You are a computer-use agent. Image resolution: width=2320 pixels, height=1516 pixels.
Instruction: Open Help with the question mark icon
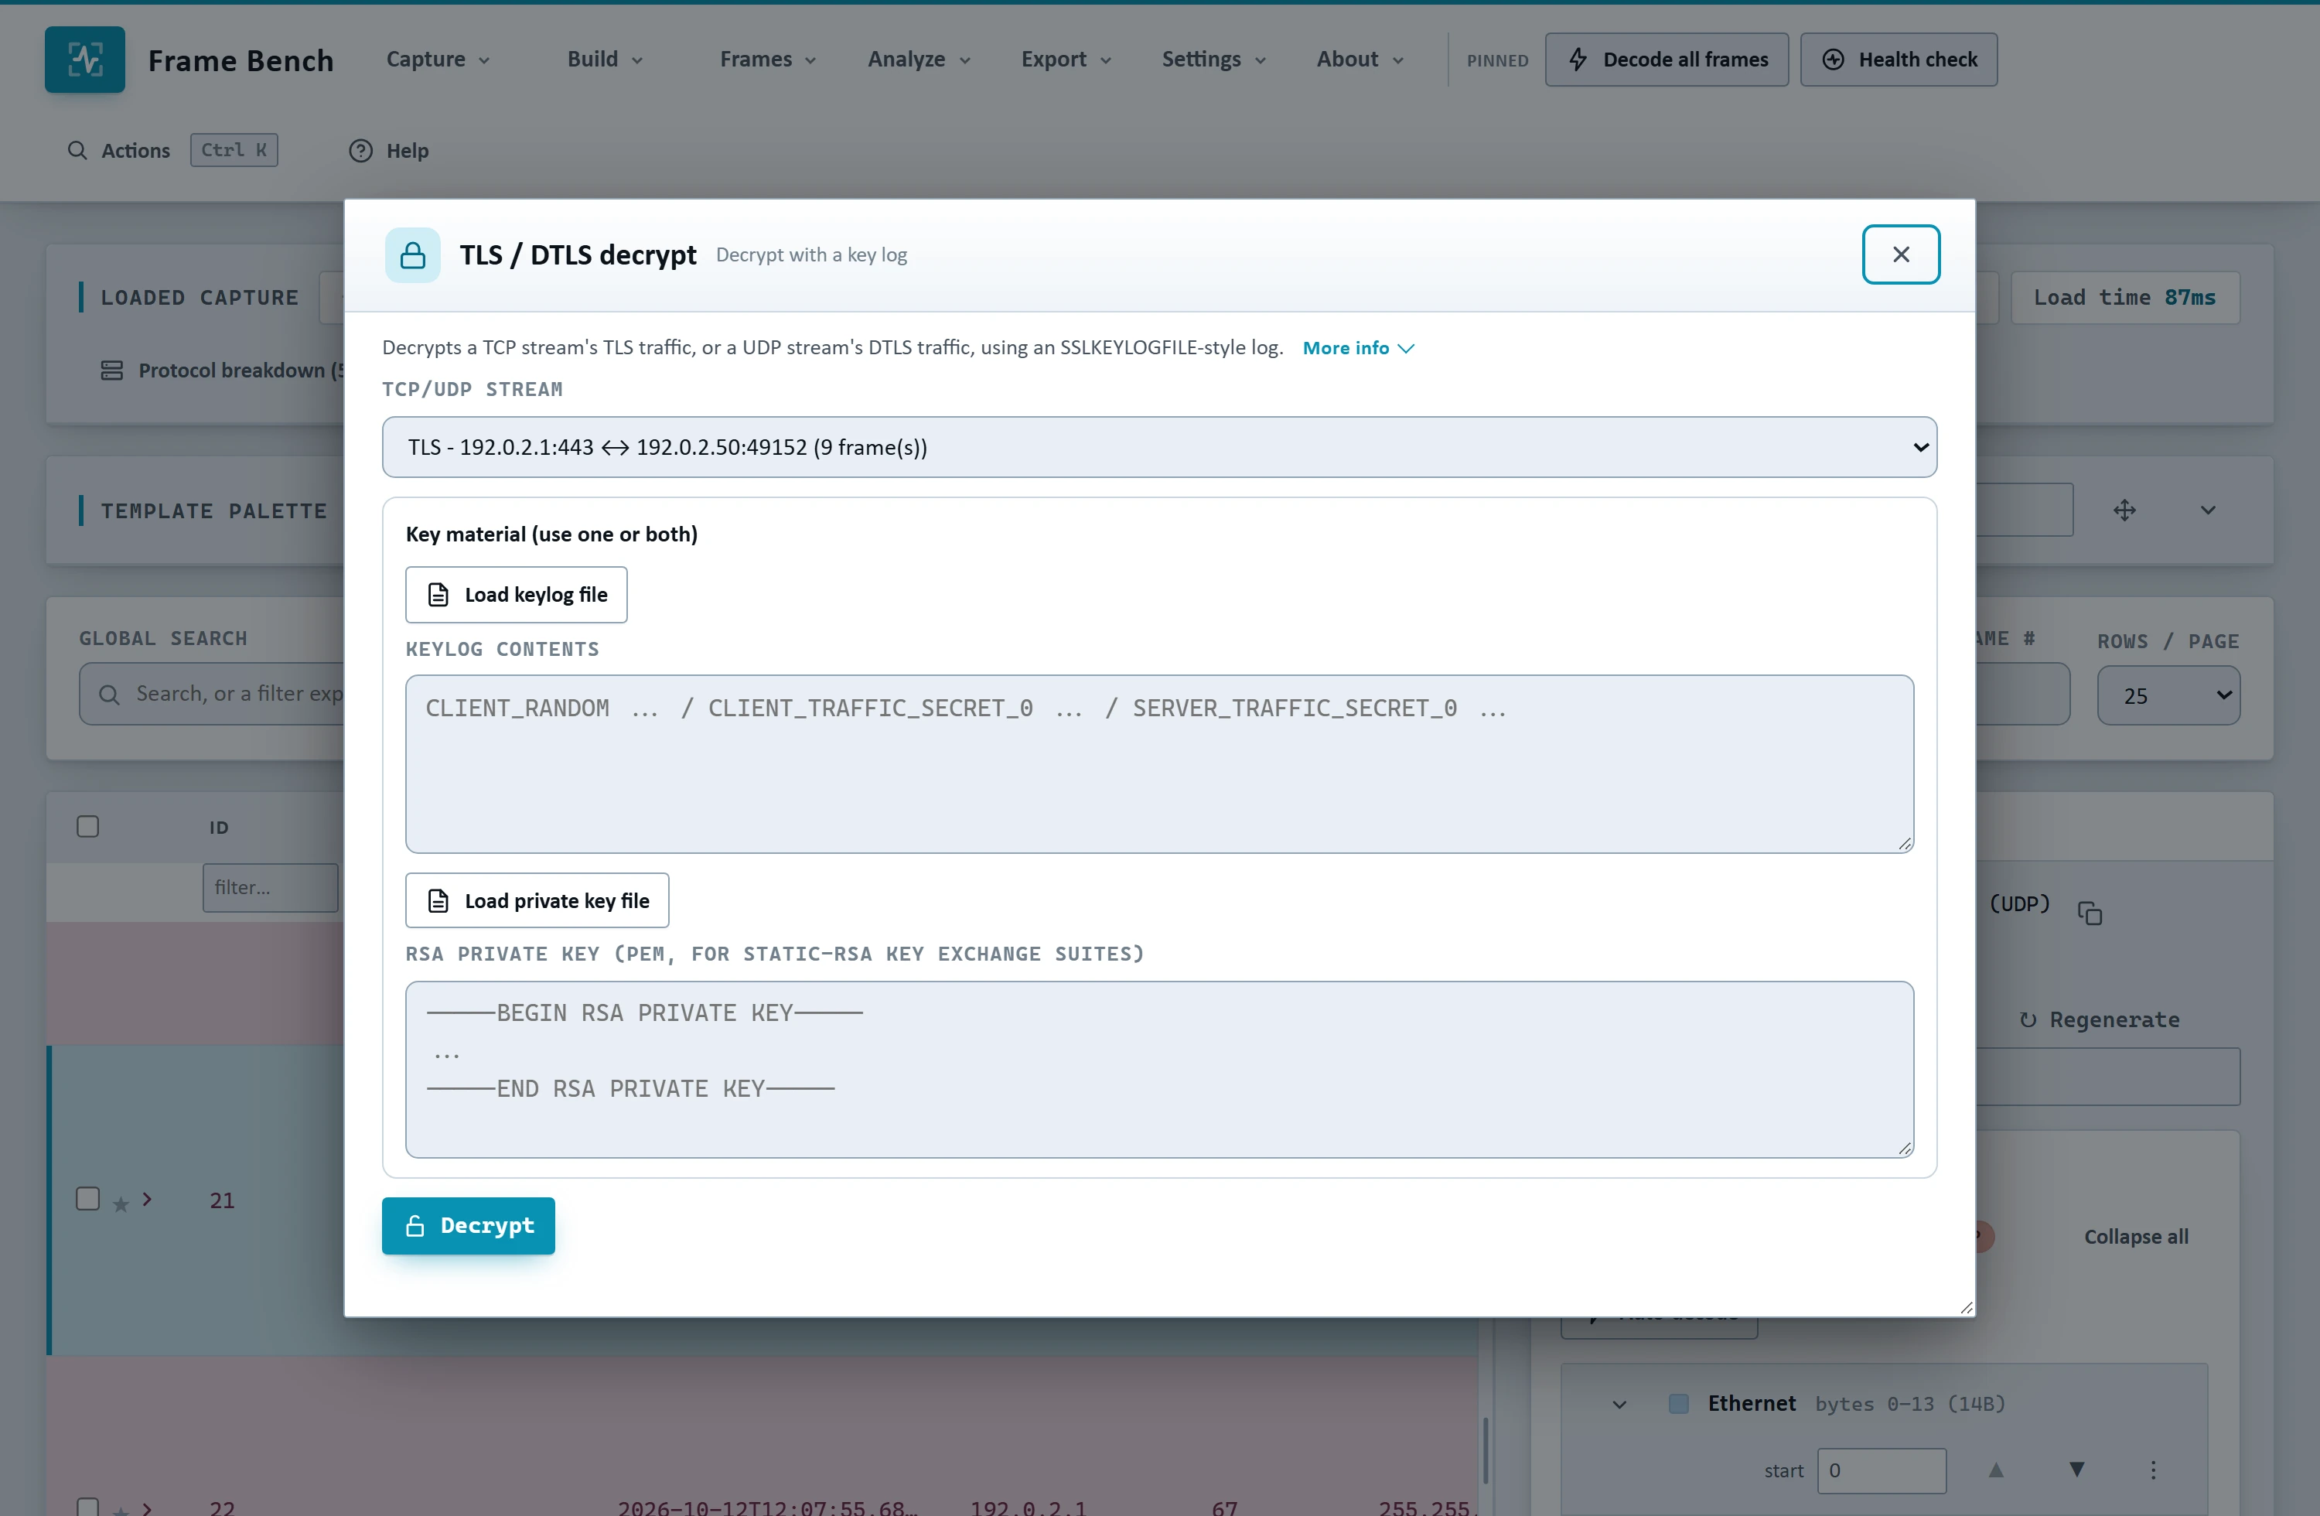pyautogui.click(x=360, y=150)
